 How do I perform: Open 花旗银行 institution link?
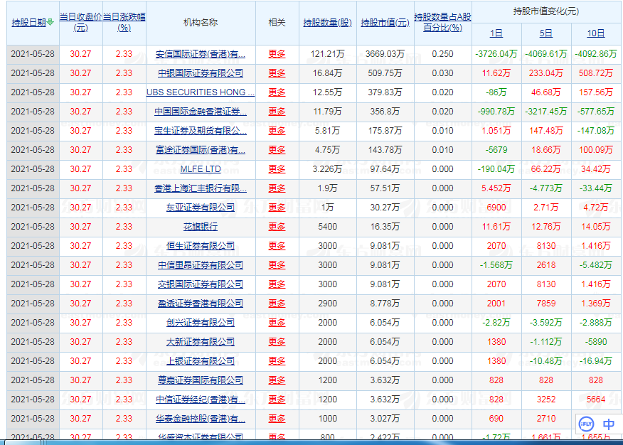click(201, 227)
